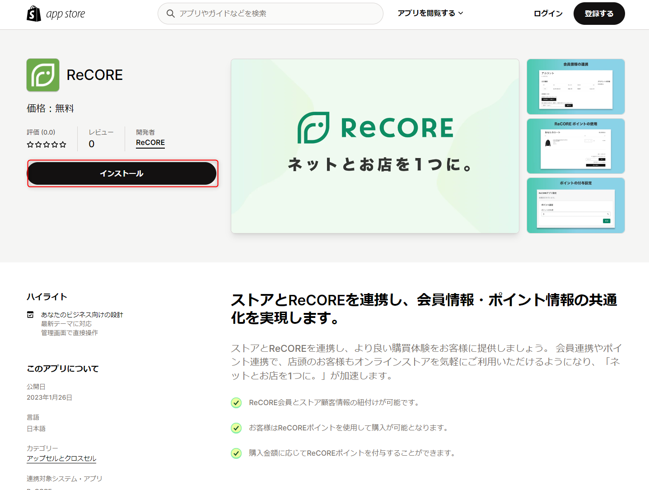Open the 会員情報の連携 screenshot thumbnail

576,87
